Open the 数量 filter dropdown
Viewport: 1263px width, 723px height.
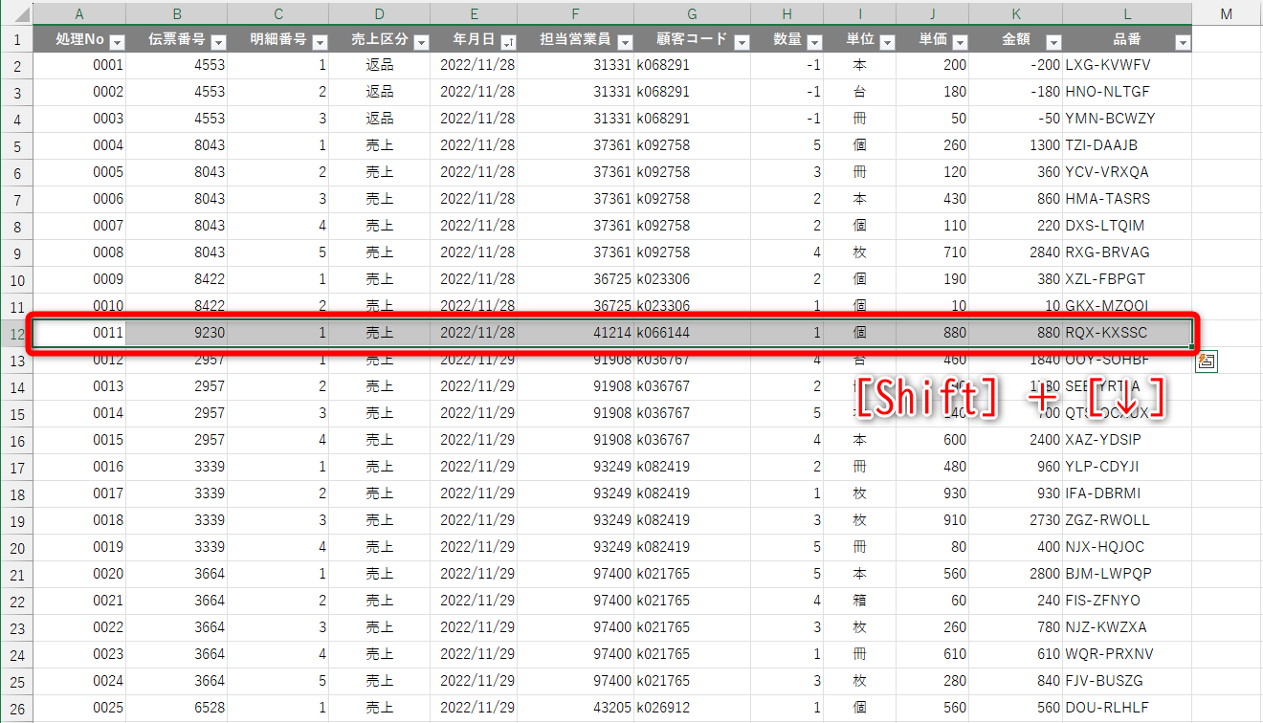pos(814,42)
